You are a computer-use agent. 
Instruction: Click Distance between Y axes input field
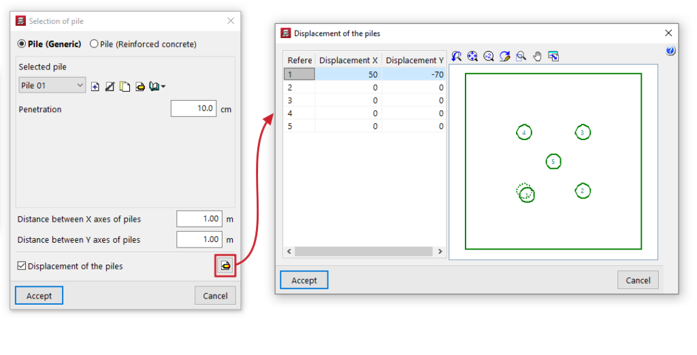click(x=199, y=239)
